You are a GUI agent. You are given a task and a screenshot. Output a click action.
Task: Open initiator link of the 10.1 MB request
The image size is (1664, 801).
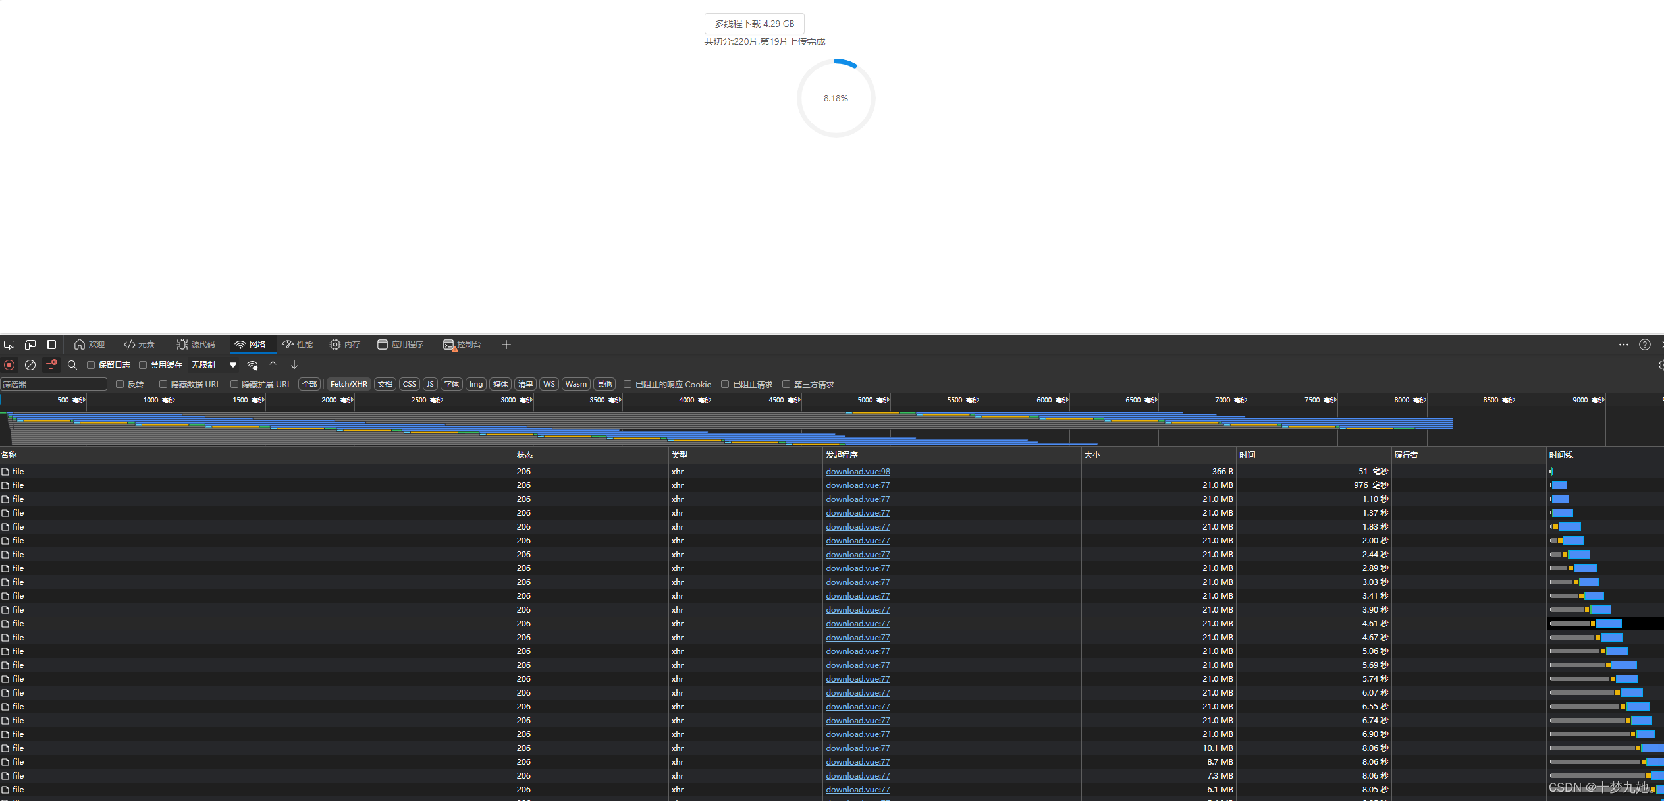[x=858, y=748]
